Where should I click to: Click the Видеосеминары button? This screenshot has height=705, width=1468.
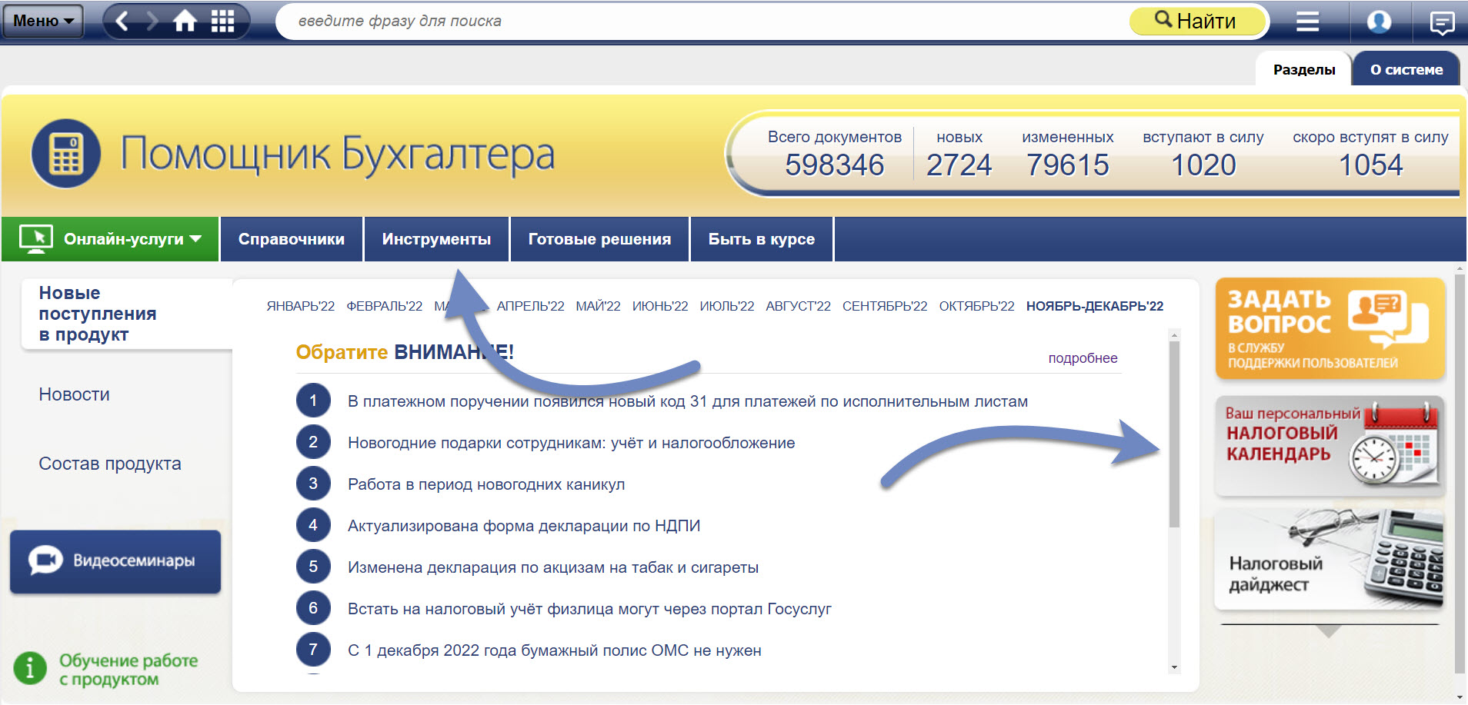click(115, 561)
